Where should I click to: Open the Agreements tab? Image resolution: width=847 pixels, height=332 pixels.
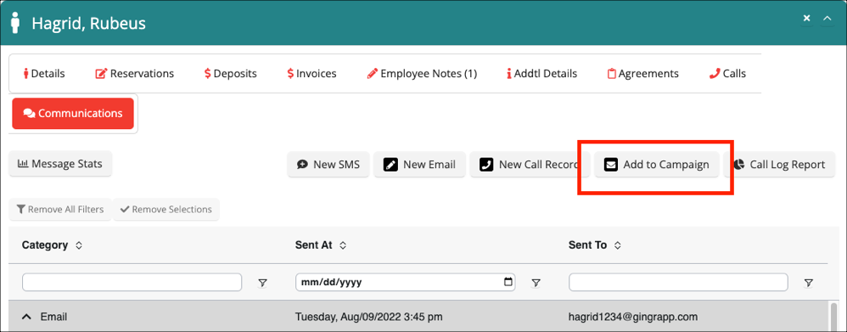point(642,74)
